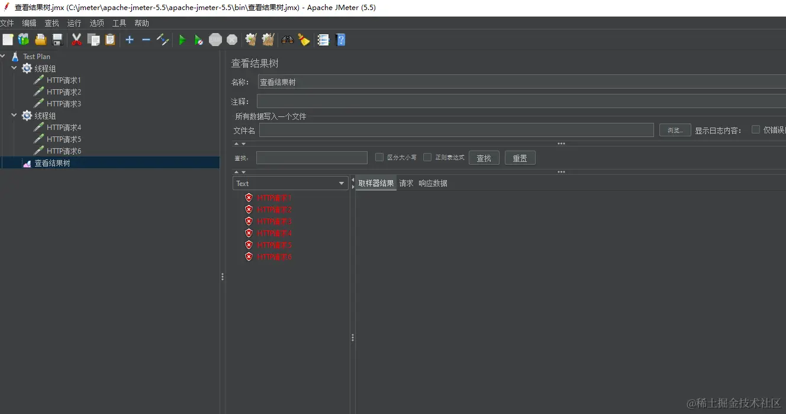Select 查看结果树 listener in tree
The image size is (786, 414).
[52, 163]
